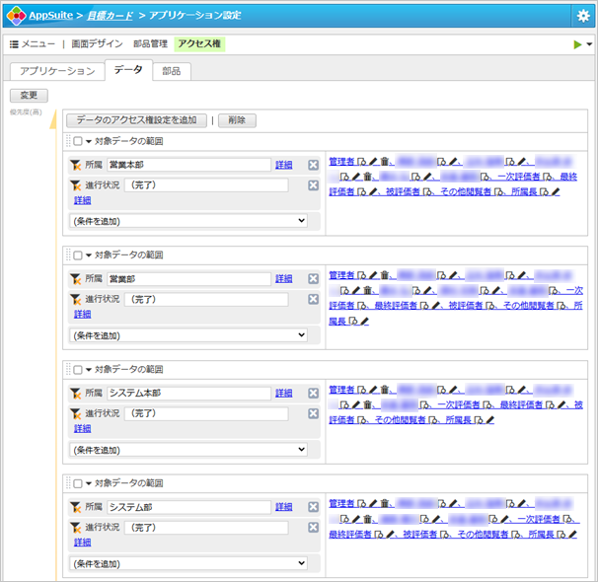Go to 部品管理 menu item
This screenshot has height=582, width=598.
[x=150, y=43]
